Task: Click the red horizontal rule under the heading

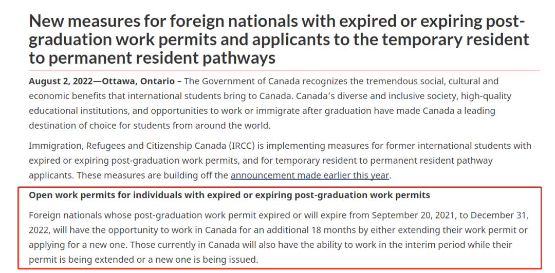Action: pos(284,70)
